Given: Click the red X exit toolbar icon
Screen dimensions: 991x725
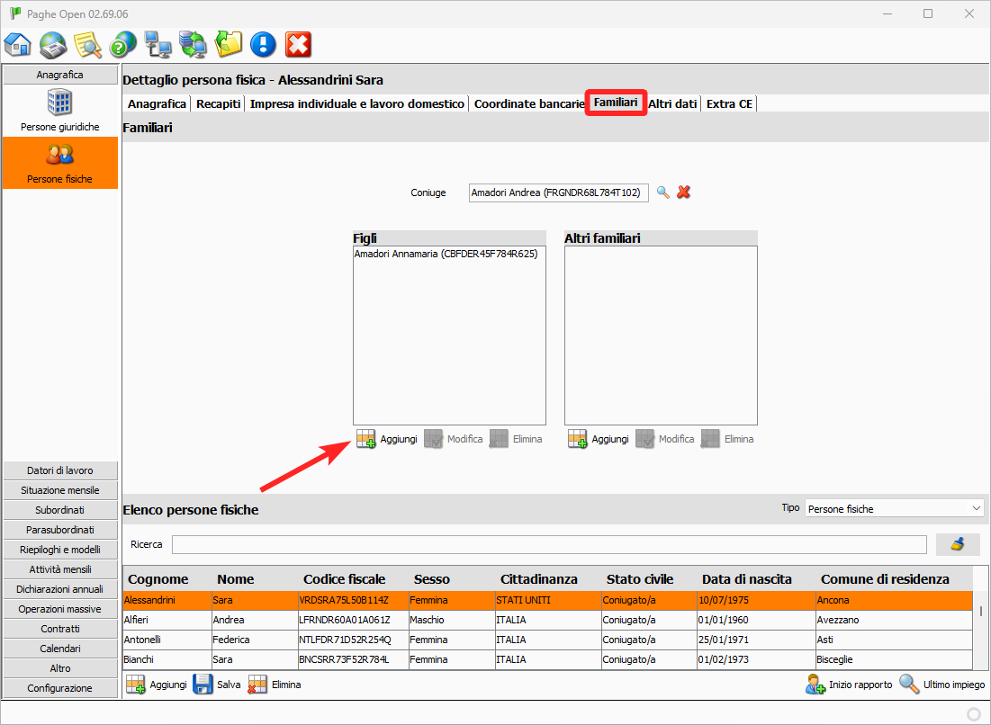Looking at the screenshot, I should coord(298,44).
